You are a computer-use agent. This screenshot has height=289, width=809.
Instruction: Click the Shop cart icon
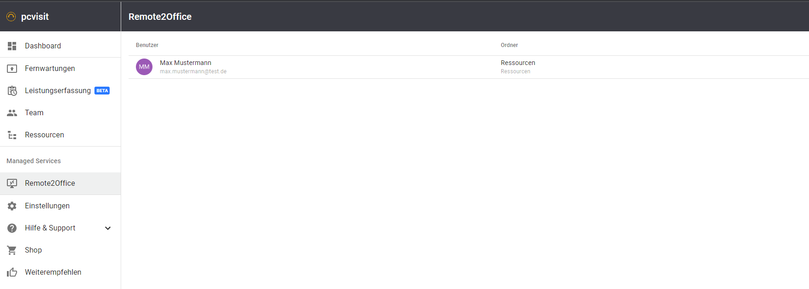(x=12, y=250)
